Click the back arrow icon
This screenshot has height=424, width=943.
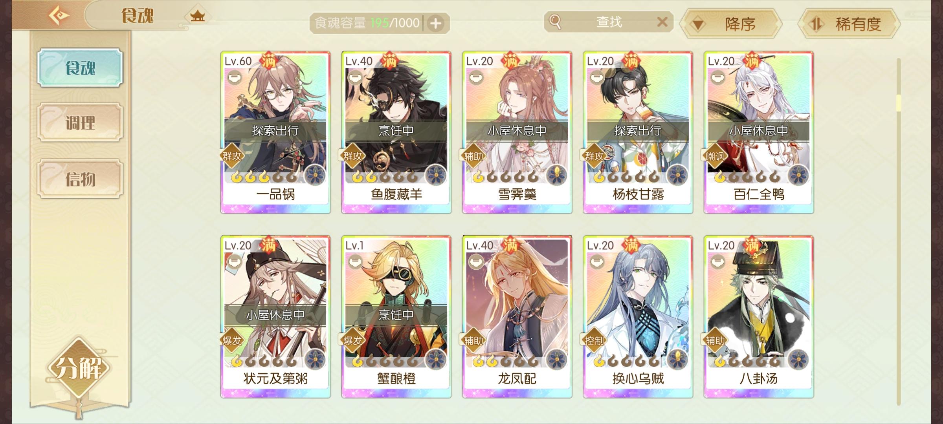coord(59,16)
